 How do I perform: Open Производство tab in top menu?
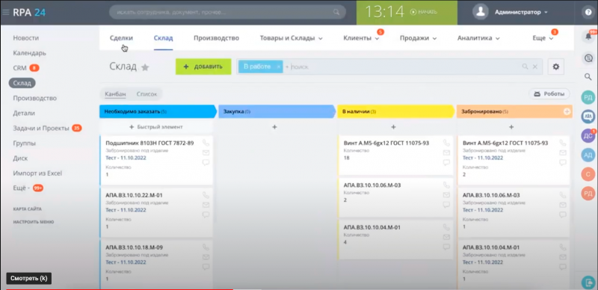[x=216, y=38]
